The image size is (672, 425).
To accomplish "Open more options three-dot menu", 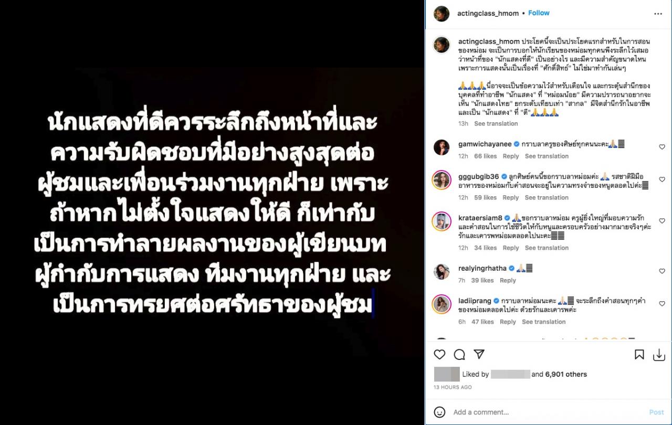I will pos(658,13).
